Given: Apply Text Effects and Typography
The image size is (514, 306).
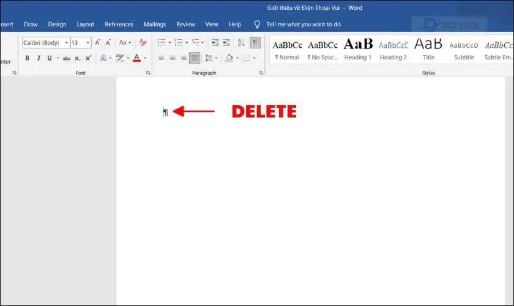Looking at the screenshot, I should (103, 58).
